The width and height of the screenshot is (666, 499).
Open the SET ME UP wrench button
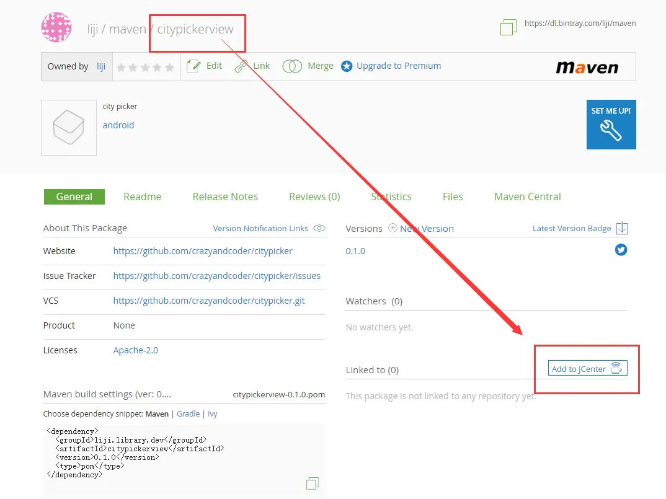(611, 125)
